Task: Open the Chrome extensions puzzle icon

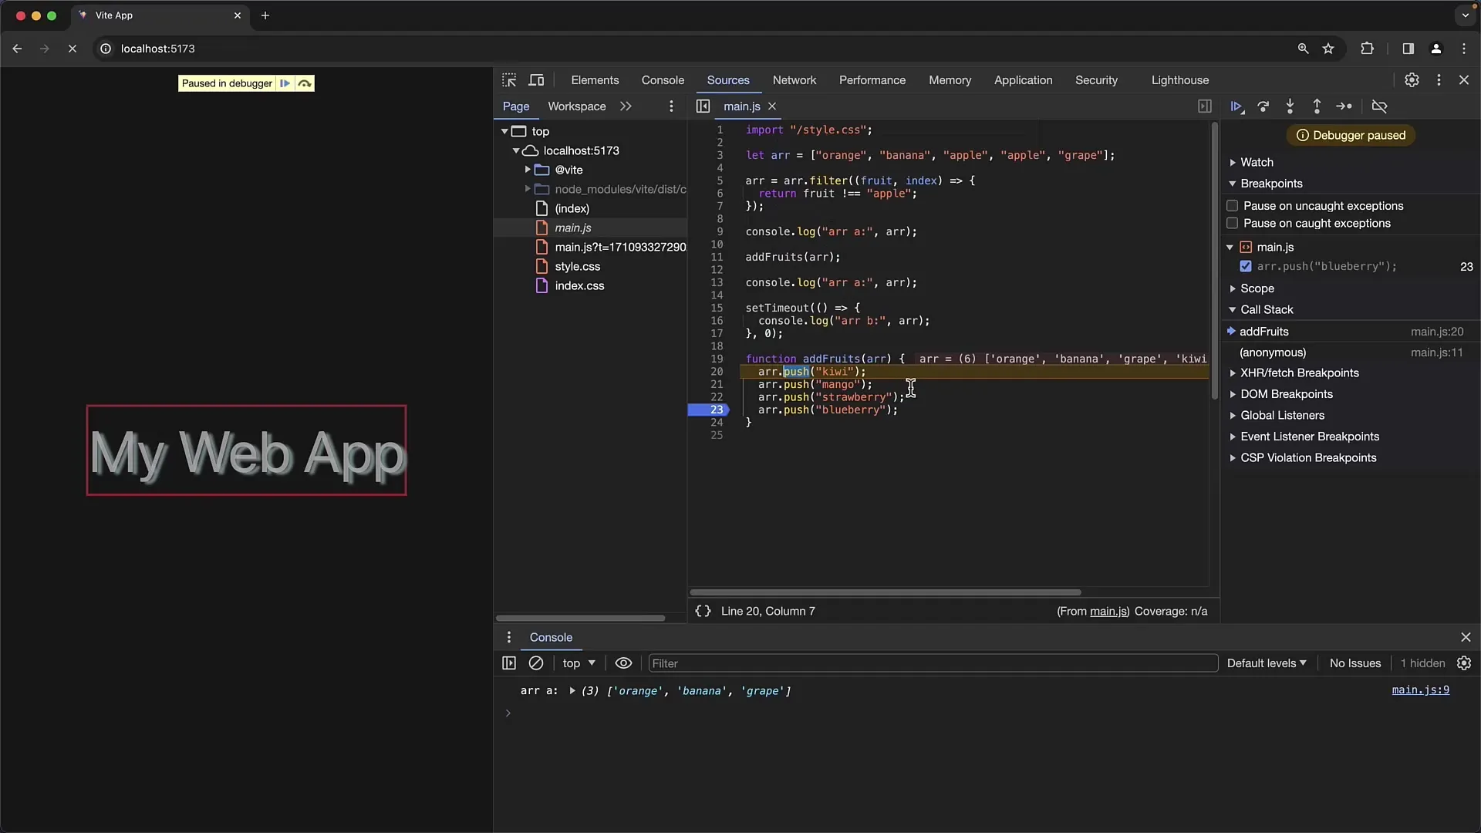Action: coord(1367,49)
